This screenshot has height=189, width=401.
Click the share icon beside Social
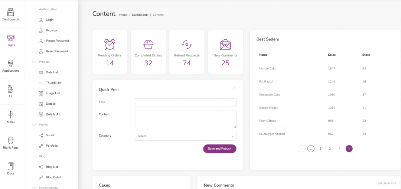click(x=41, y=135)
